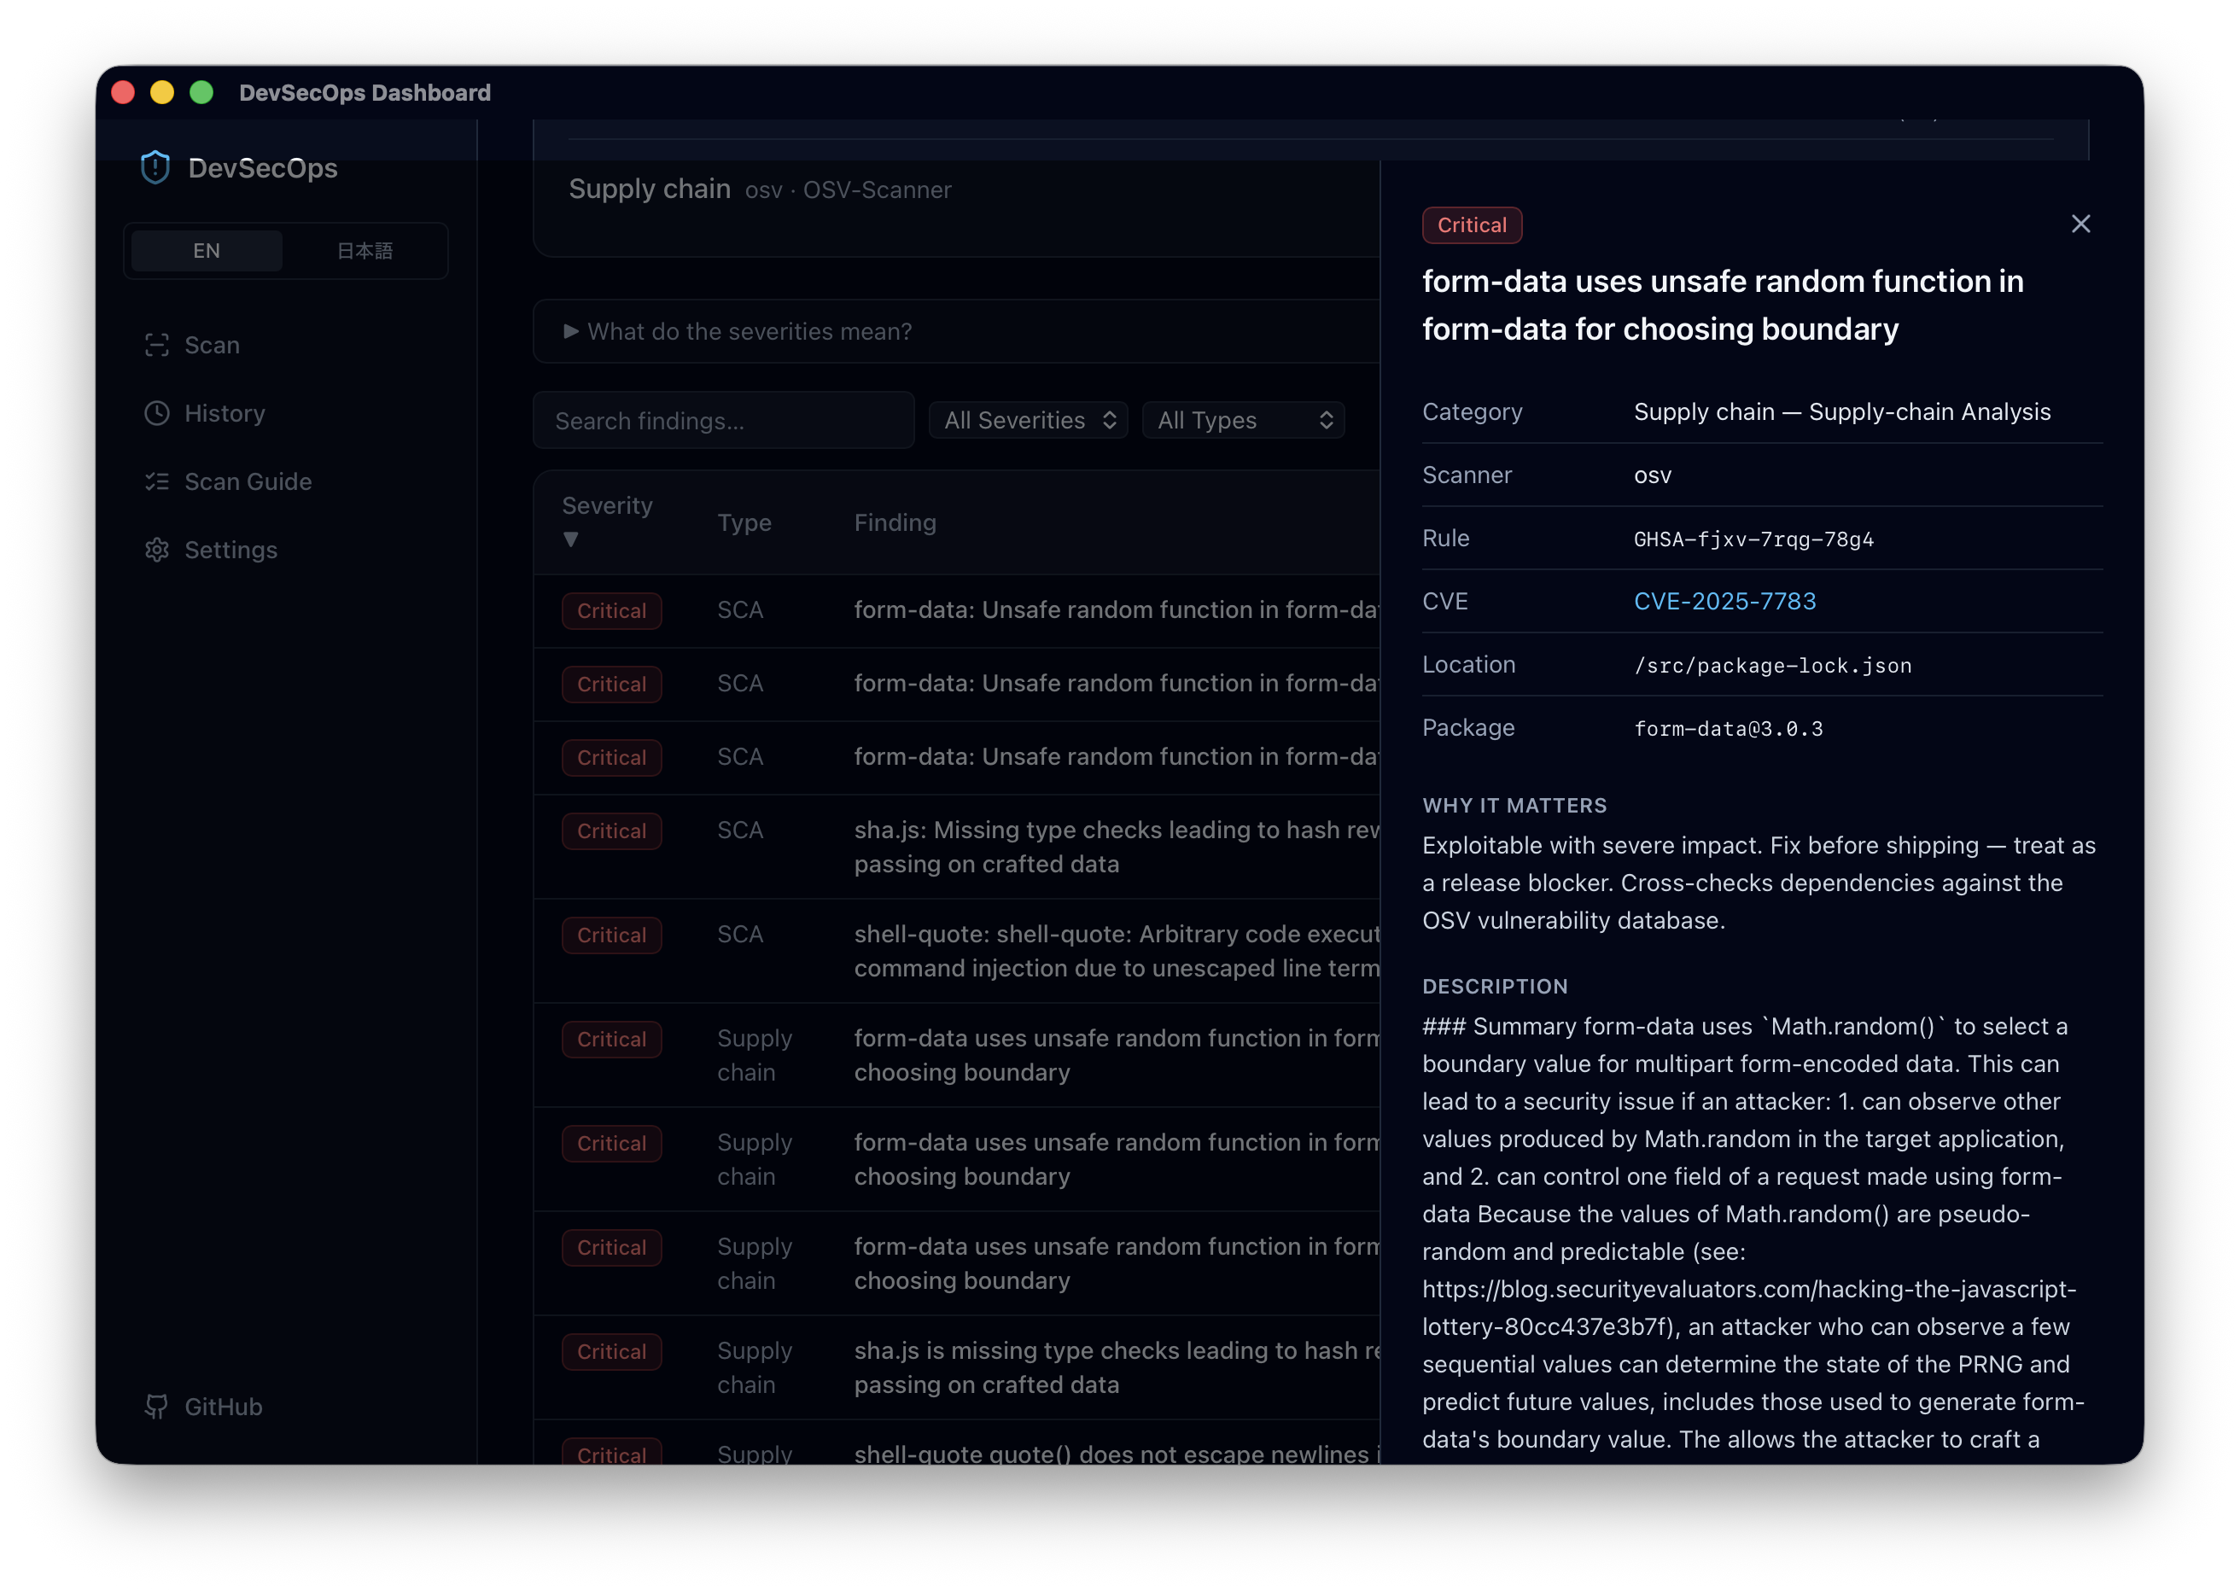Open Settings via the gear icon
This screenshot has height=1591, width=2240.
point(157,550)
